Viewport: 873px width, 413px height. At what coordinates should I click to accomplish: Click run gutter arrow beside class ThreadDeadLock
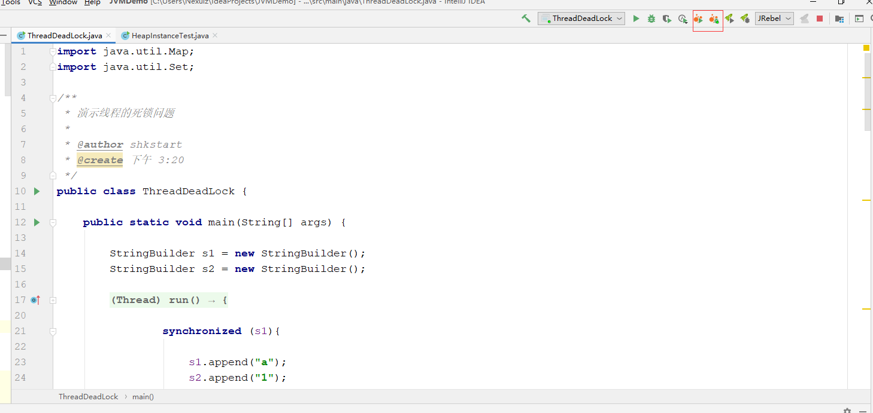[37, 191]
